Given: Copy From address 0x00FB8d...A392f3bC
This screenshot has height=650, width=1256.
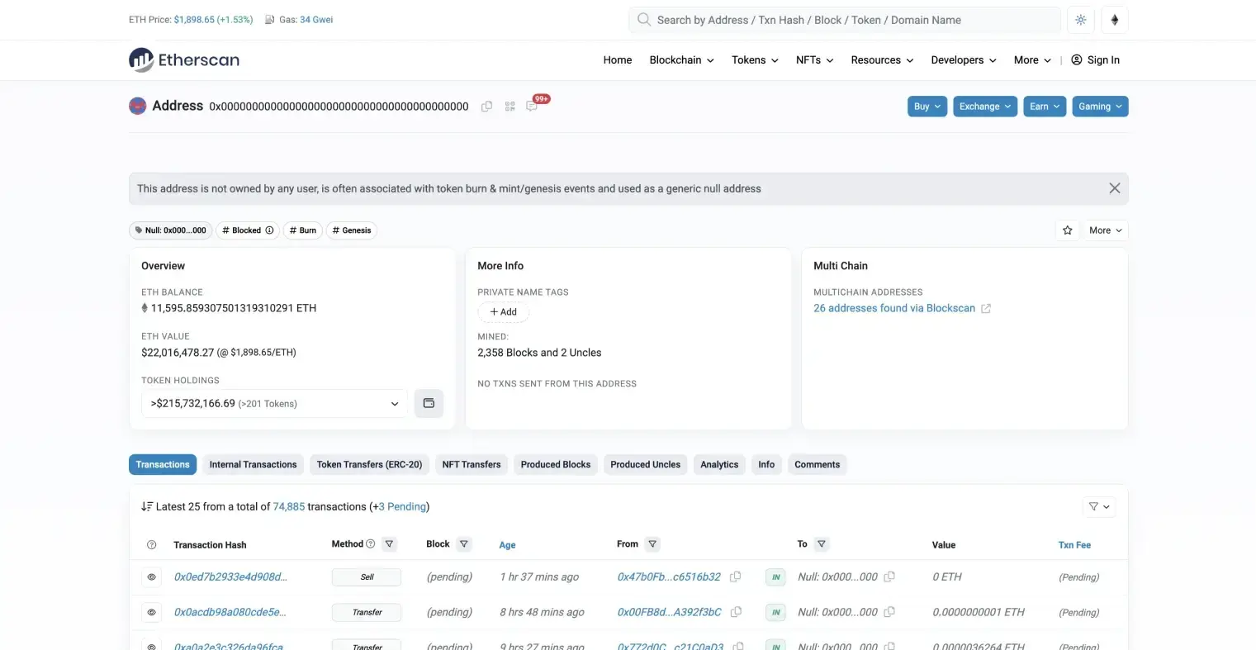Looking at the screenshot, I should pyautogui.click(x=736, y=612).
